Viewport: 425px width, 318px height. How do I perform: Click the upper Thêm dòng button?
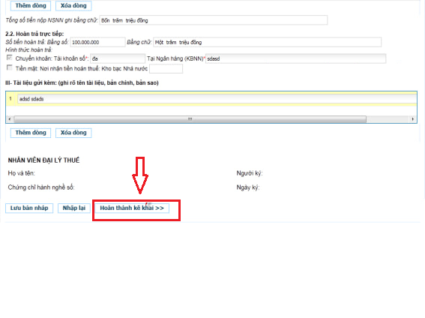coord(31,6)
